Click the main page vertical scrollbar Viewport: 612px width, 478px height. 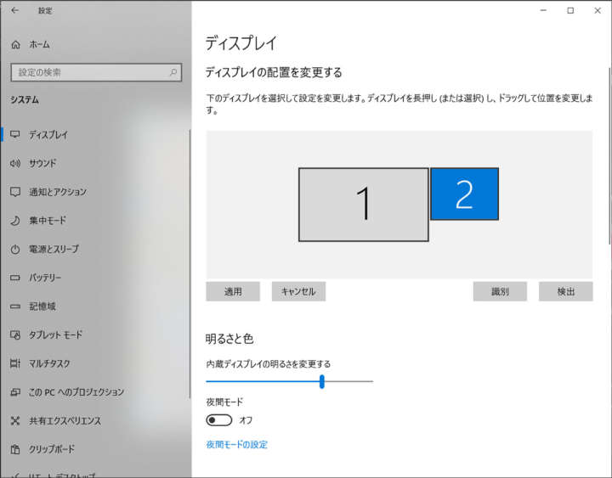(609, 156)
